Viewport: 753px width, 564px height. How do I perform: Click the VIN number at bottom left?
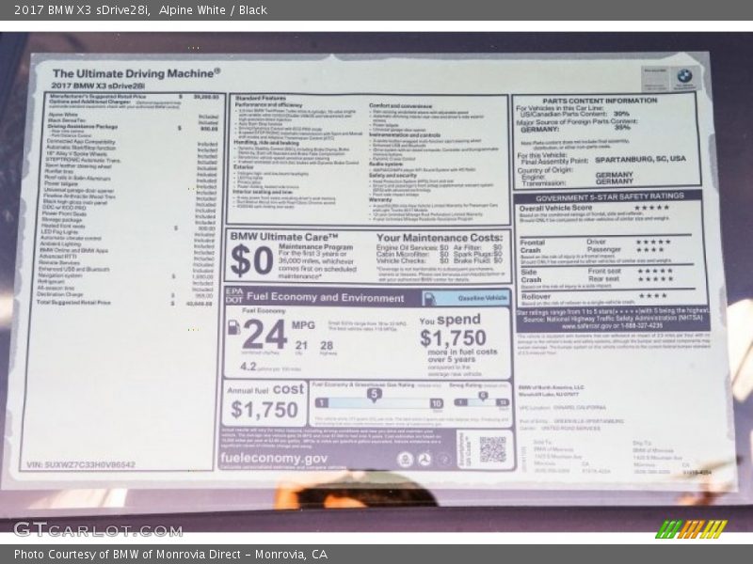point(81,464)
